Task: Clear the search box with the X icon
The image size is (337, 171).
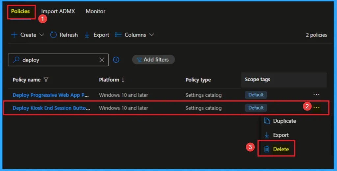Action: click(x=102, y=60)
